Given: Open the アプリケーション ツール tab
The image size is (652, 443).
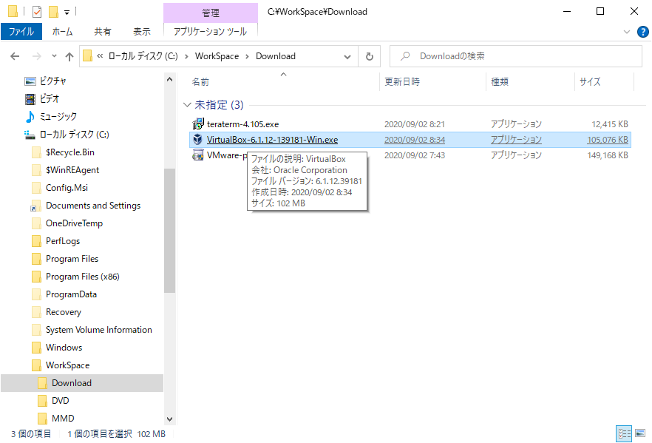Looking at the screenshot, I should (211, 32).
